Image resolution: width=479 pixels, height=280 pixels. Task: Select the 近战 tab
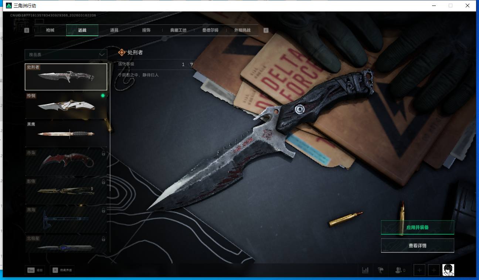(82, 30)
